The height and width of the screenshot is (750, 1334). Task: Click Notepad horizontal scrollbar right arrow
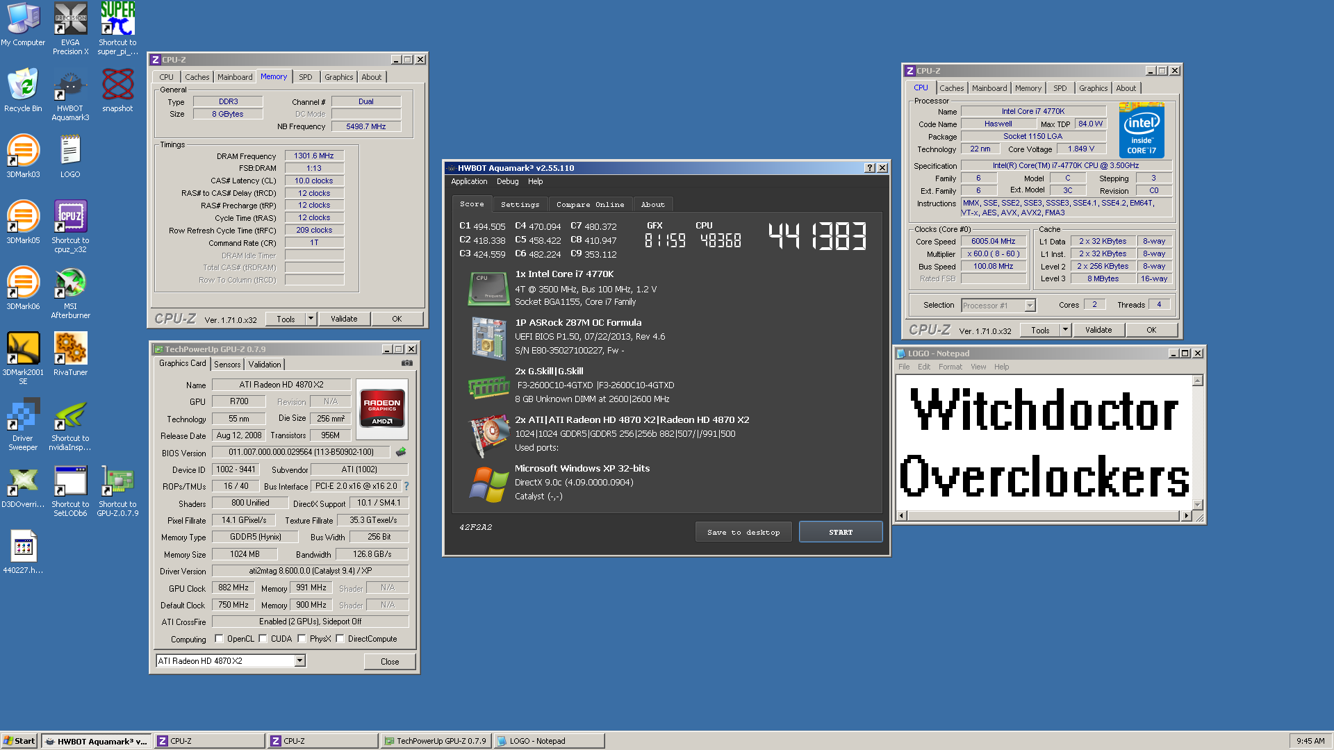(1186, 515)
